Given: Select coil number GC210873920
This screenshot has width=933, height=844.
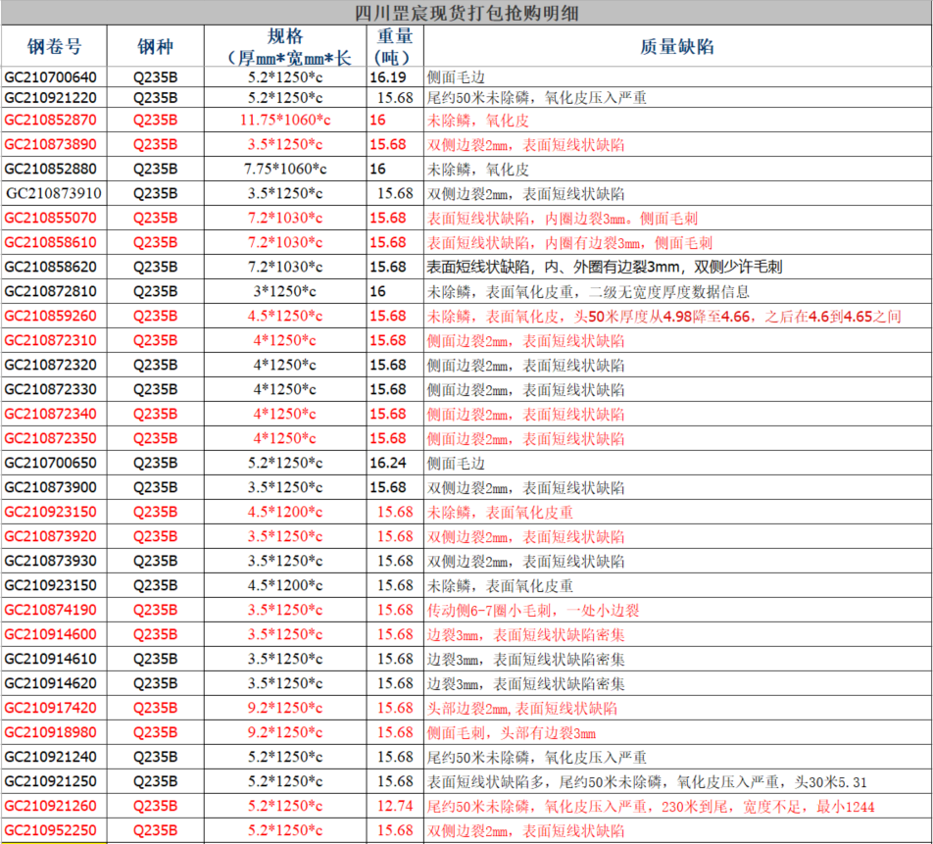Looking at the screenshot, I should tap(51, 536).
